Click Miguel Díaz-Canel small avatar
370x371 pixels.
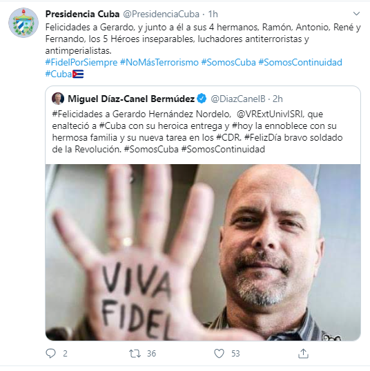[x=58, y=99]
